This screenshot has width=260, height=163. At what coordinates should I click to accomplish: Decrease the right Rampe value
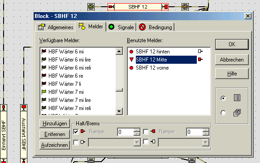206,134
